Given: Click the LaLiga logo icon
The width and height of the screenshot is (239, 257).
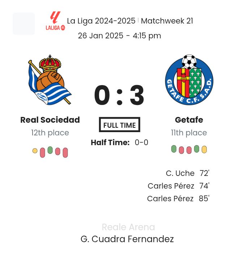Looking at the screenshot, I should (55, 21).
